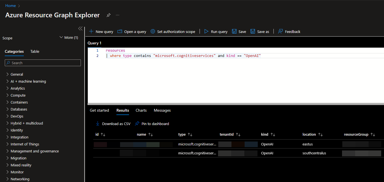Open the Get started tab
The image size is (384, 182).
pyautogui.click(x=99, y=110)
